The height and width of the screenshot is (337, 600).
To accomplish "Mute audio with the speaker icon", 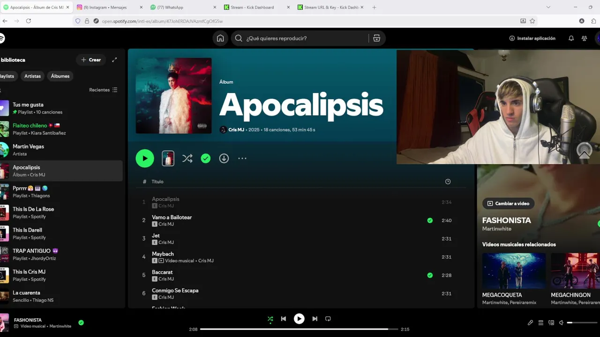I will (x=561, y=322).
